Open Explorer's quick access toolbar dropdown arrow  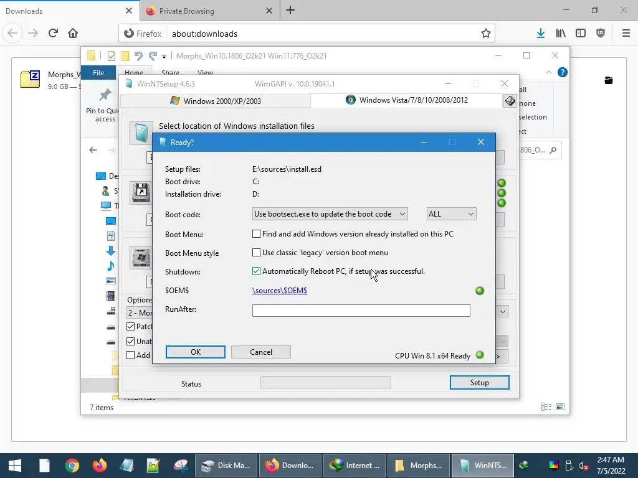(164, 56)
